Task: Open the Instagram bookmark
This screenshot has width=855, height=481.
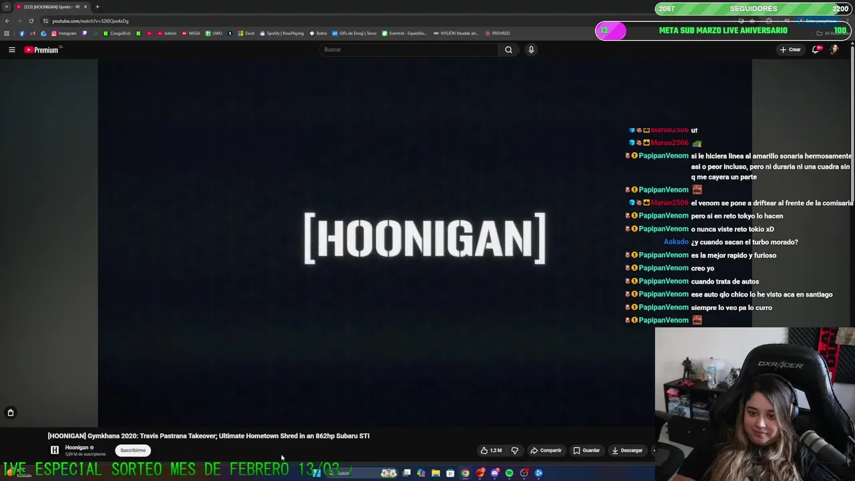Action: pos(64,33)
